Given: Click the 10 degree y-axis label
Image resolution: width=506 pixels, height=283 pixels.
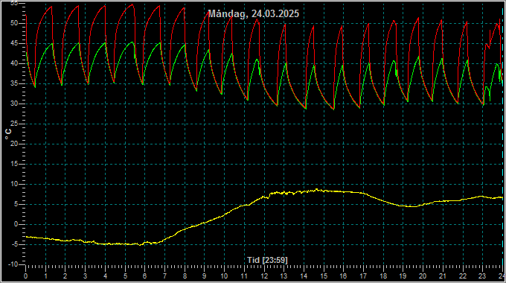Looking at the screenshot, I should 14,184.
